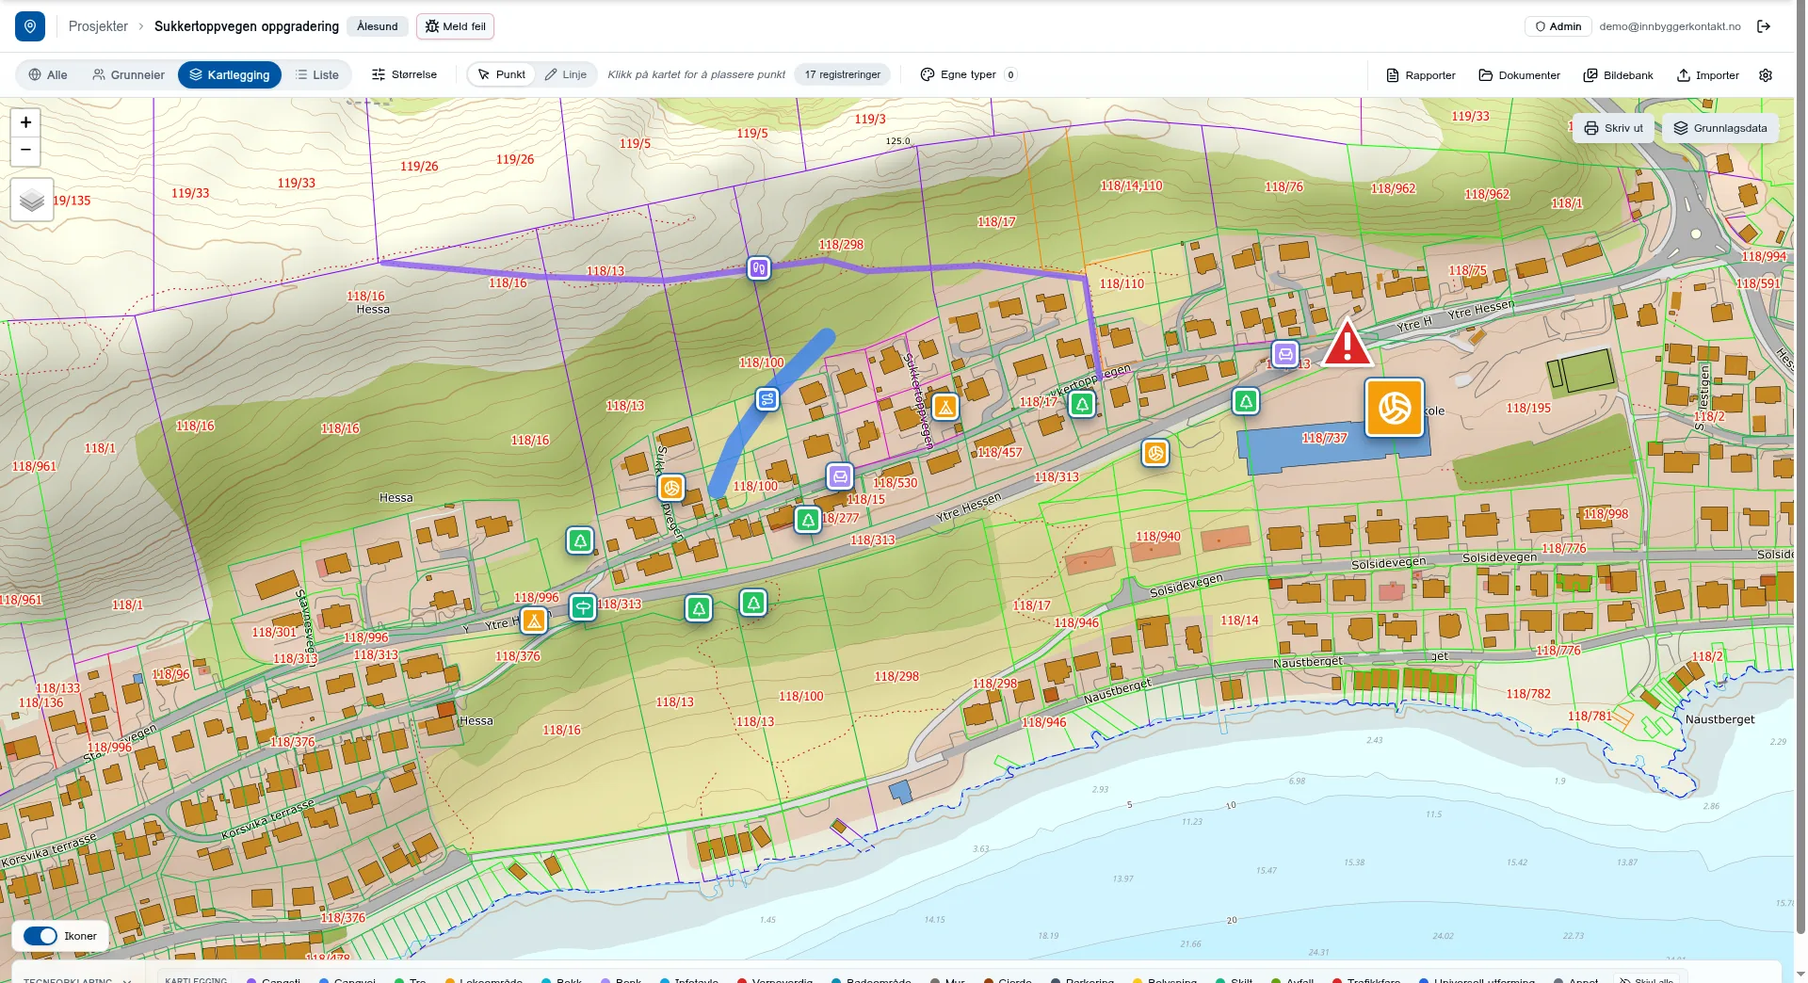This screenshot has height=983, width=1808.
Task: Select the large orange volleyball marker
Action: pyautogui.click(x=1395, y=408)
